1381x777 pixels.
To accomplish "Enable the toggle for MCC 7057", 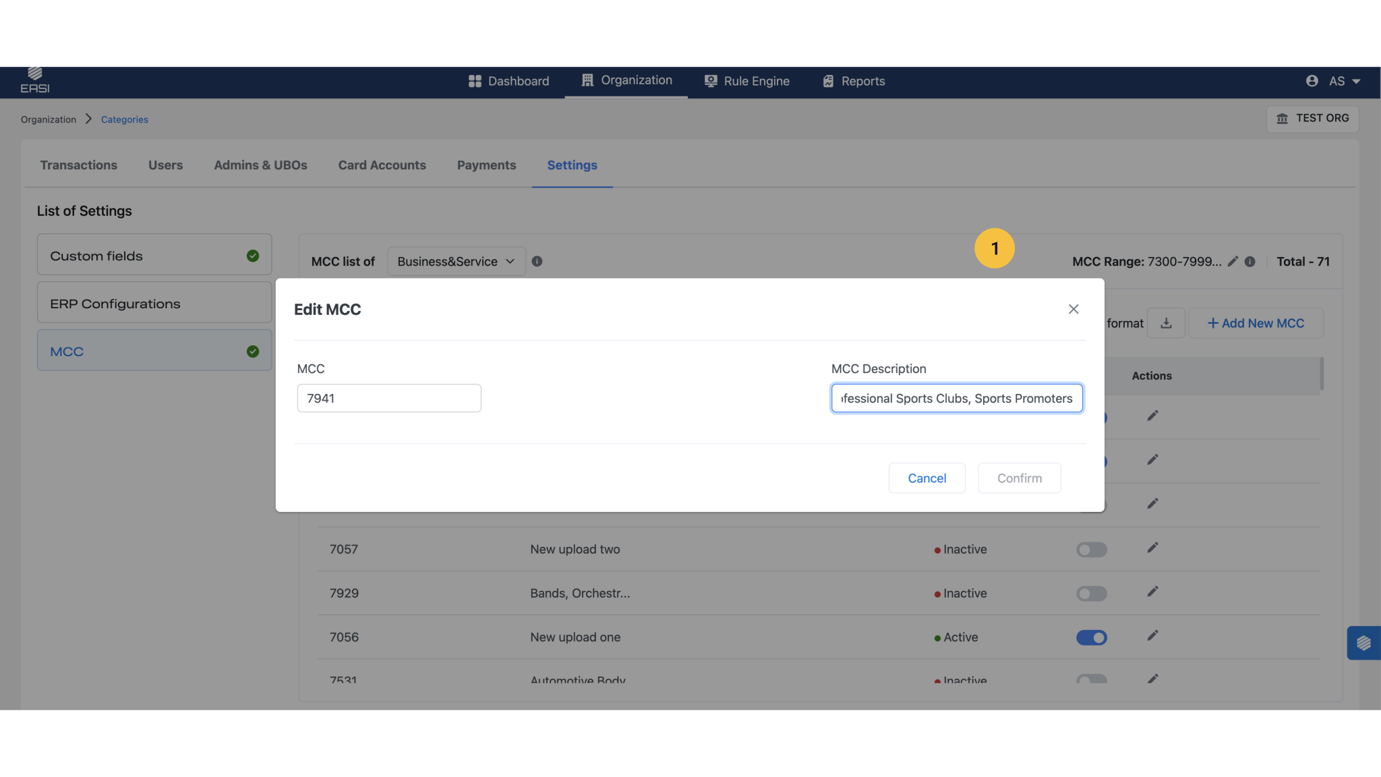I will coord(1091,550).
